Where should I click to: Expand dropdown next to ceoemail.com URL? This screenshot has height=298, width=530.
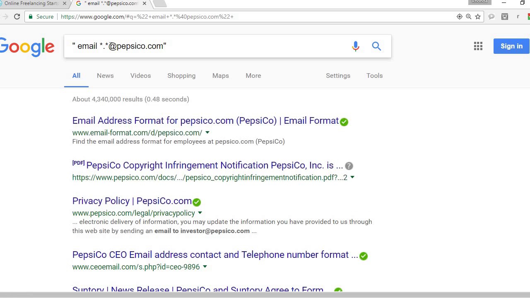coord(205,267)
